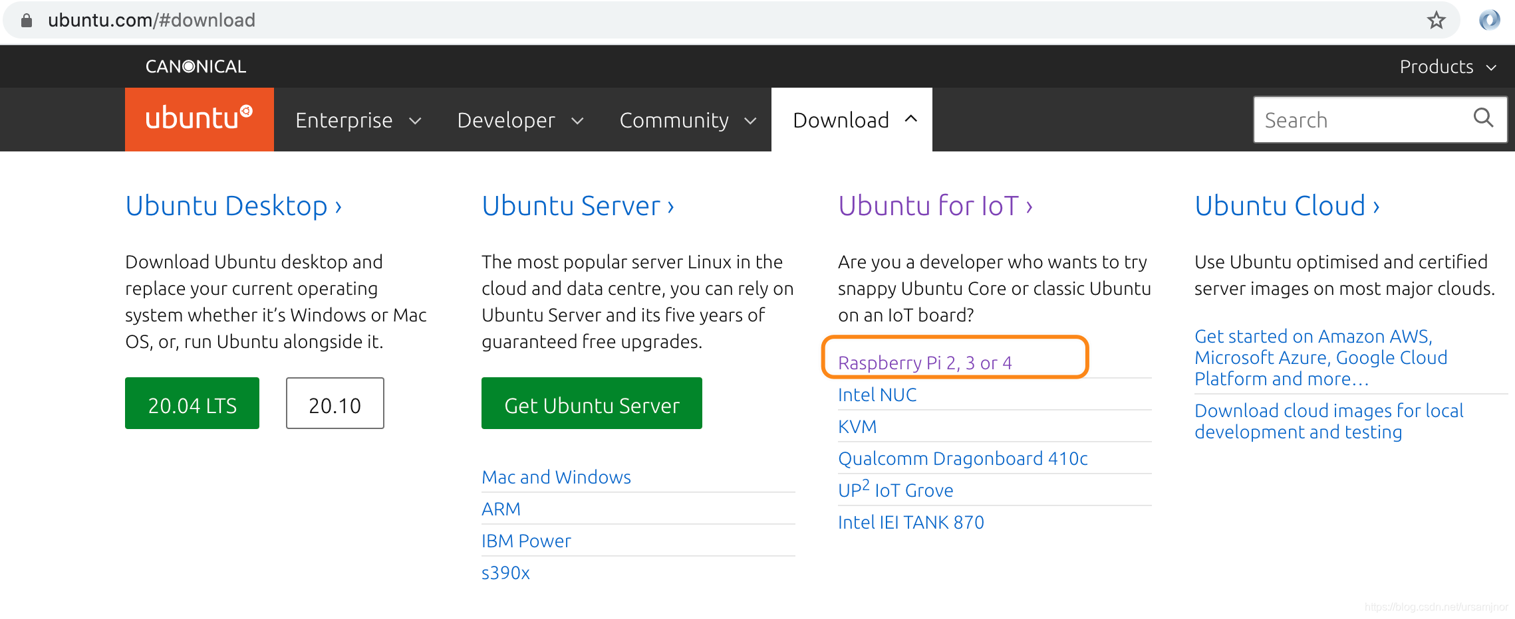
Task: Open the ARM server link
Action: tap(501, 509)
